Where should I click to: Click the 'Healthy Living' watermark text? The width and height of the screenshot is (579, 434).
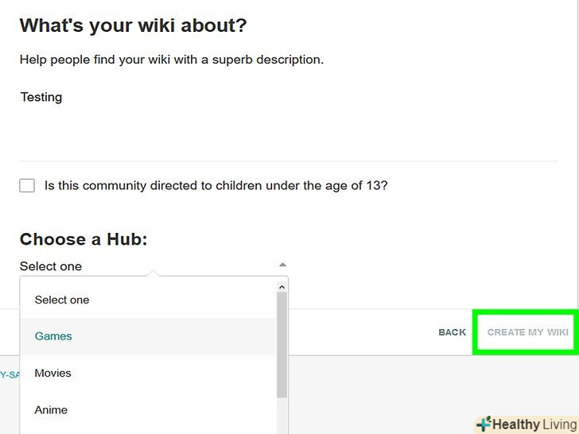click(x=534, y=424)
